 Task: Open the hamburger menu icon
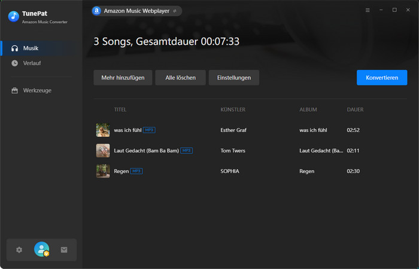[368, 10]
